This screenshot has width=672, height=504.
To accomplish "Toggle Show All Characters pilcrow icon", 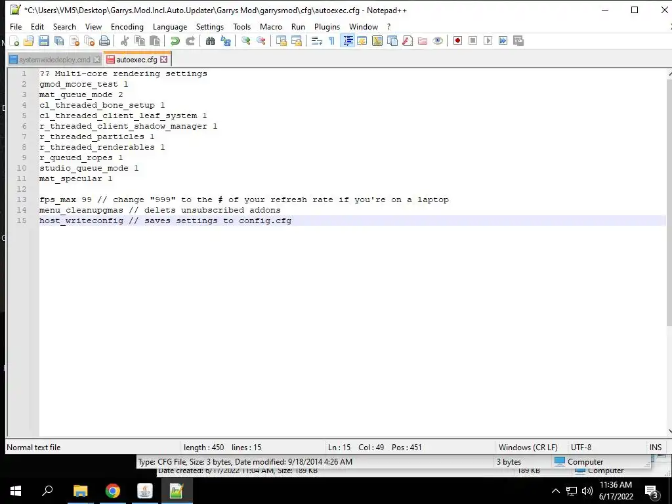I will point(331,41).
